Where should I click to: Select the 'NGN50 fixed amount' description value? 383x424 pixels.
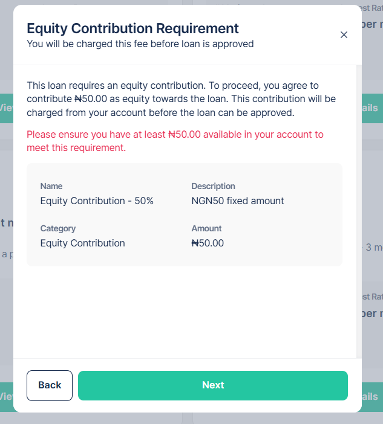coord(238,201)
